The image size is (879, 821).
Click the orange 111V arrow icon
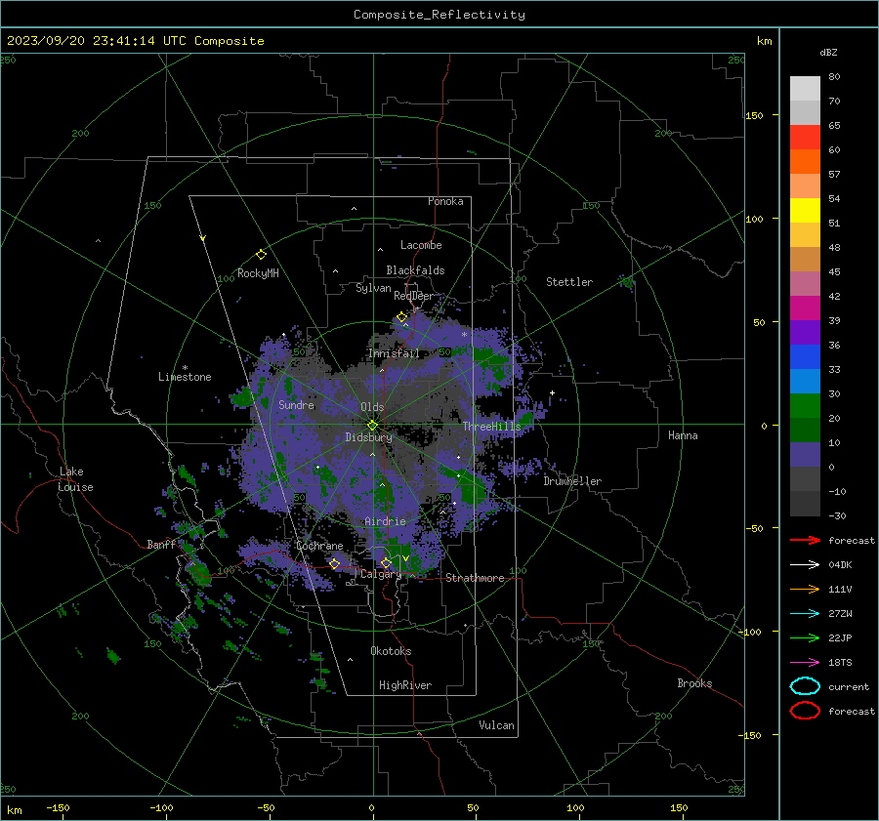coord(805,589)
